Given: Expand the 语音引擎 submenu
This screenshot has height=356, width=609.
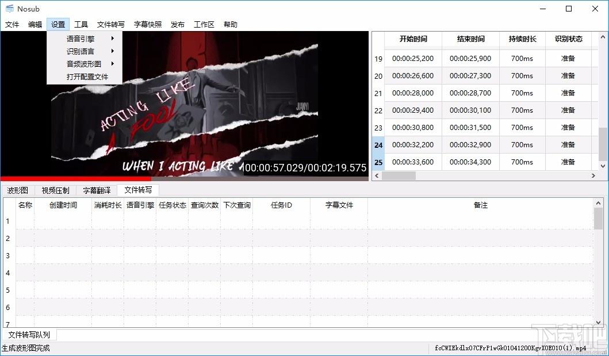Looking at the screenshot, I should 85,39.
